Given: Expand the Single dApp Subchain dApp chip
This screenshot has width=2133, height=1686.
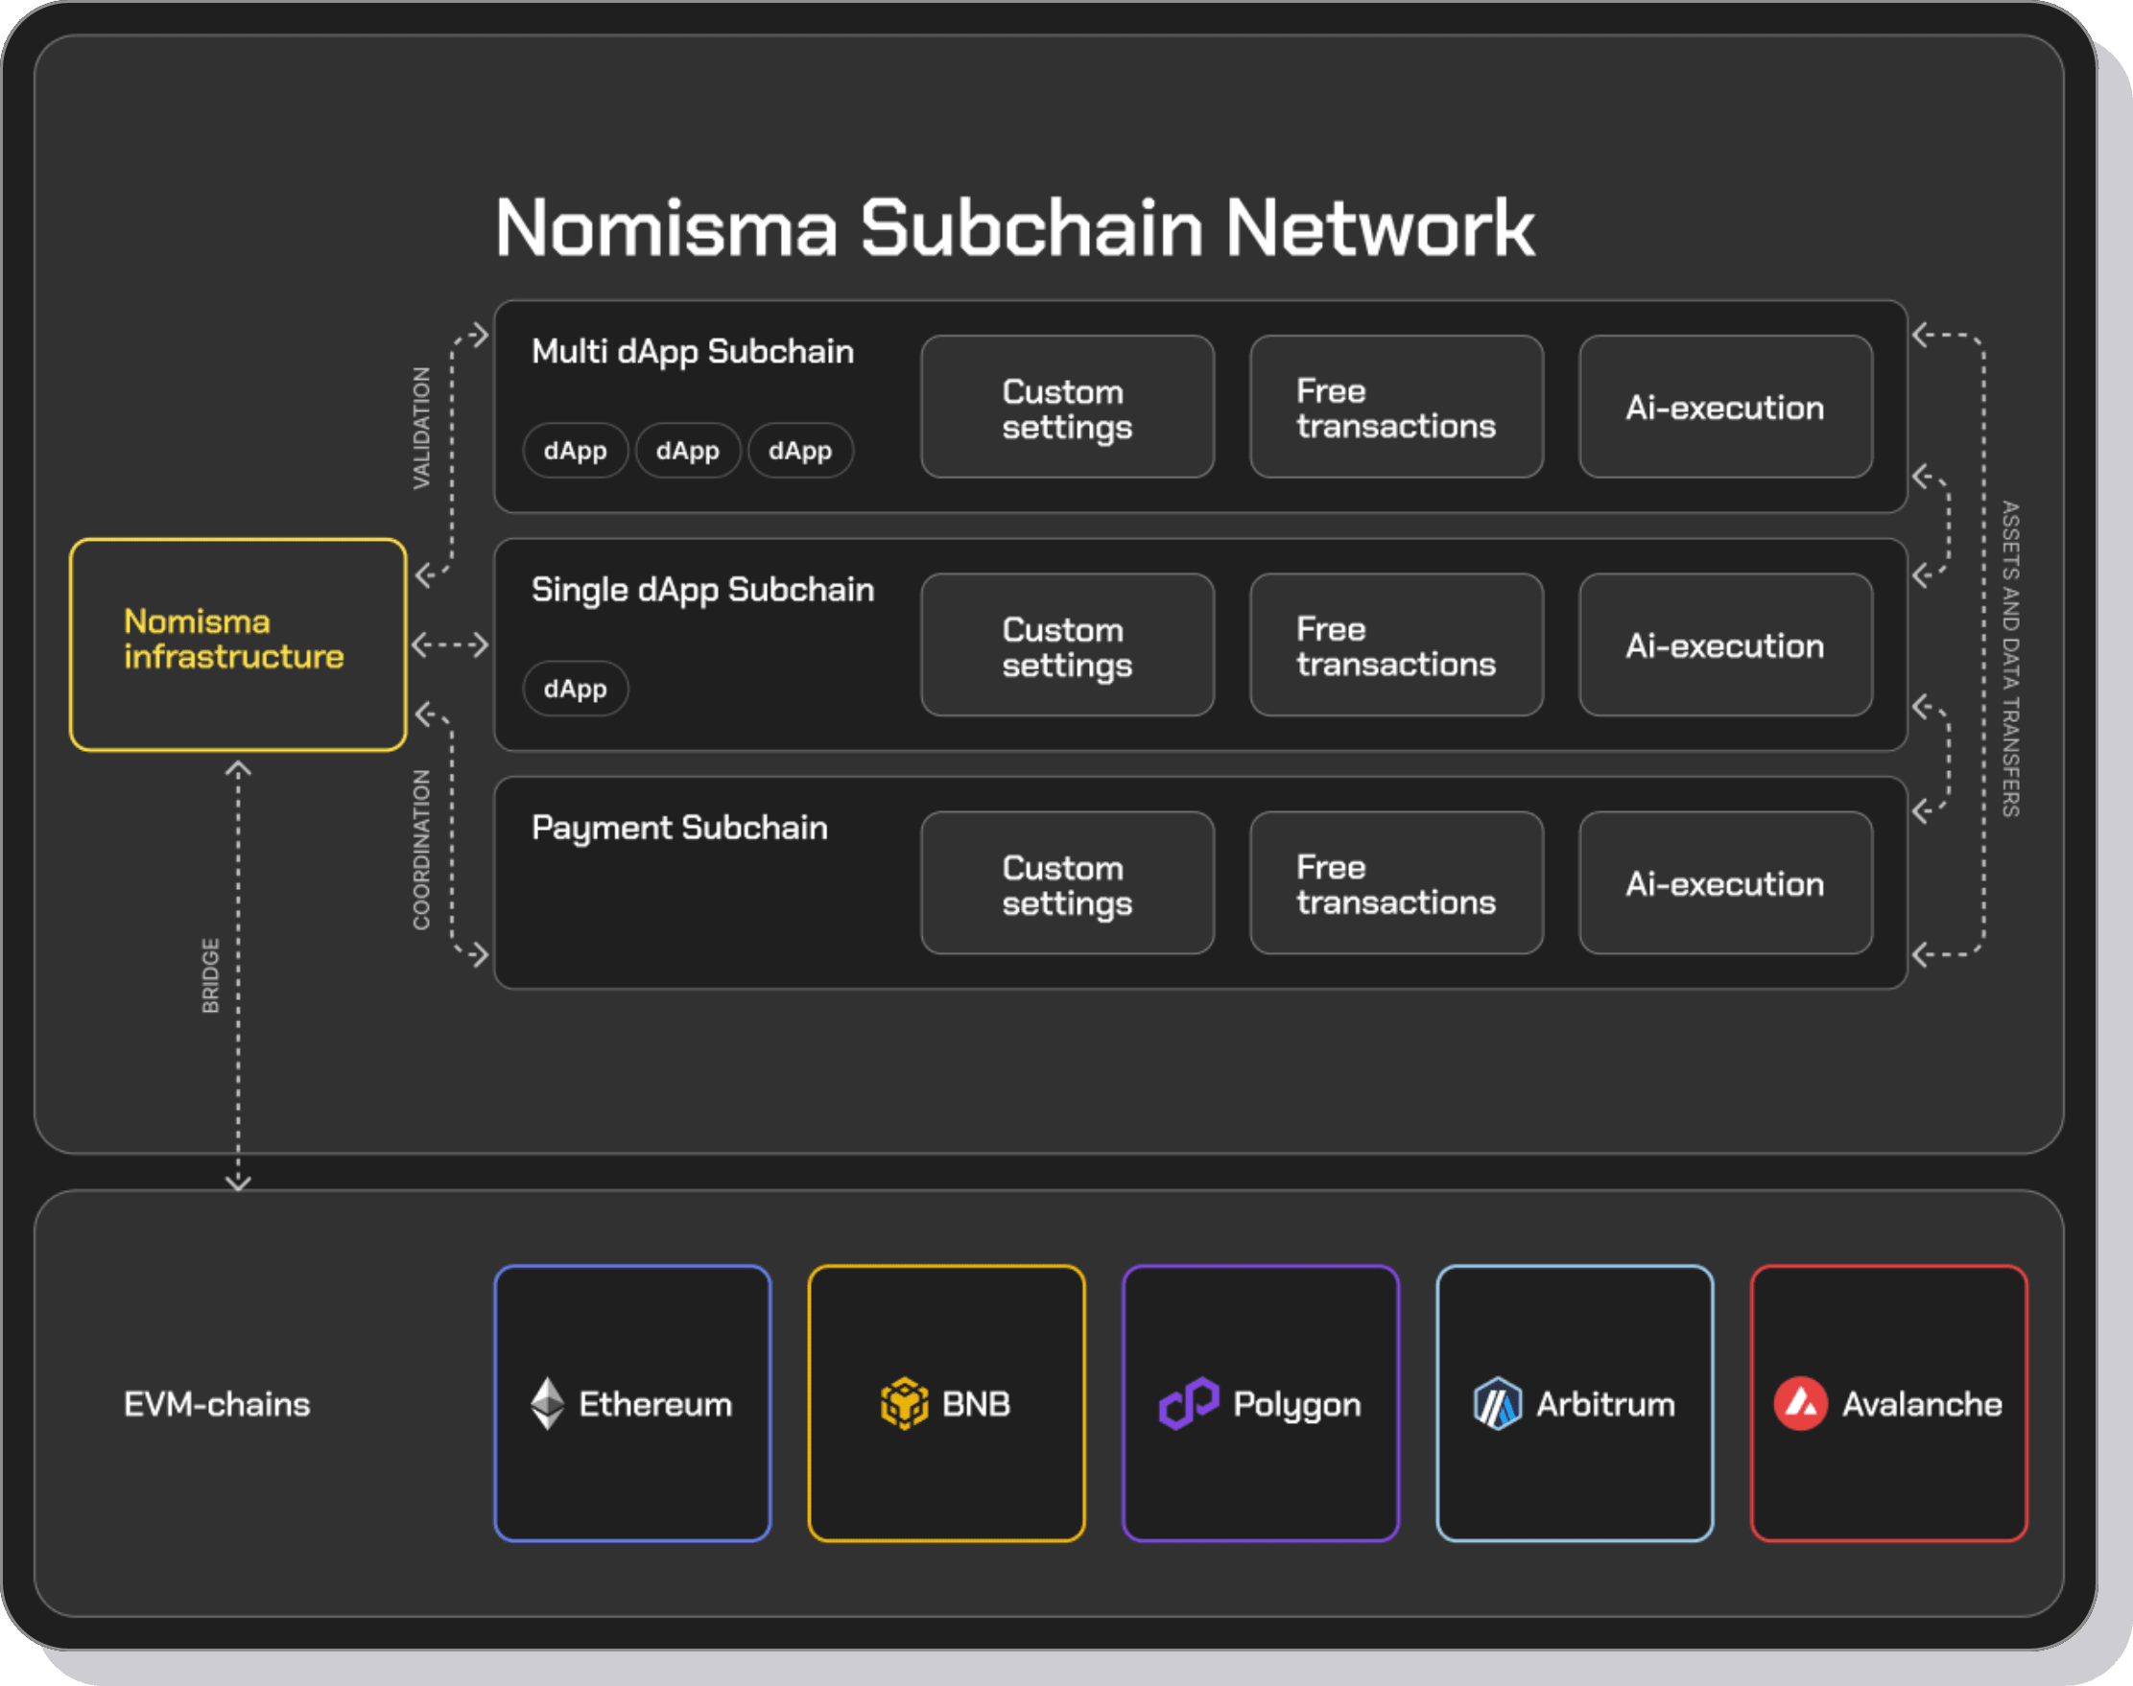Looking at the screenshot, I should [575, 689].
